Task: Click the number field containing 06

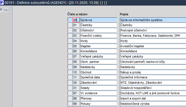Action: click(x=76, y=51)
